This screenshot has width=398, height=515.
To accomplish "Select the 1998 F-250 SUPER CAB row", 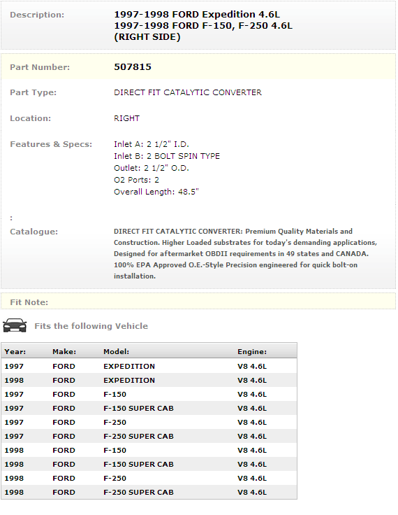I will coord(149,492).
